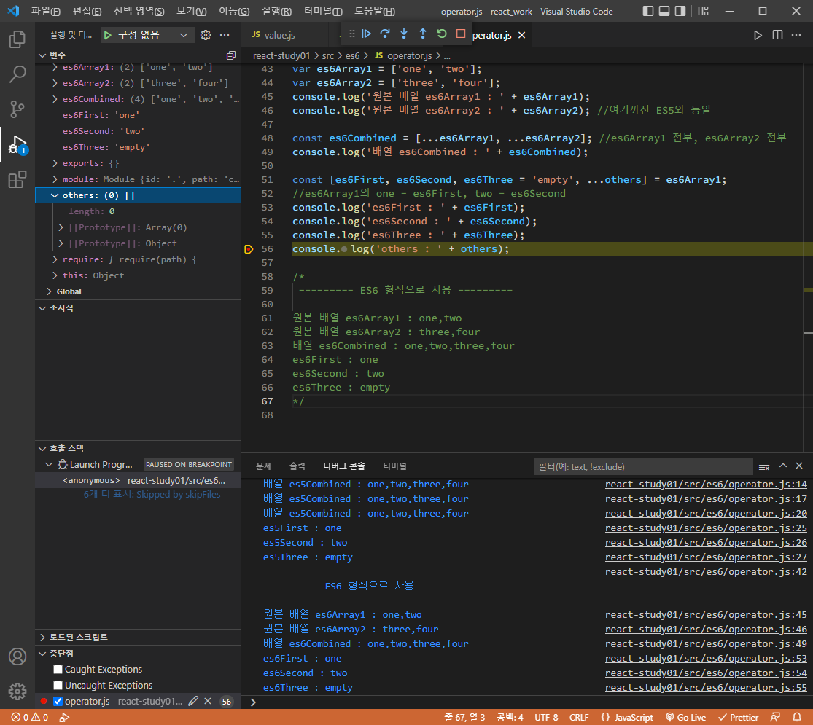Collapse the others variable

(55, 195)
